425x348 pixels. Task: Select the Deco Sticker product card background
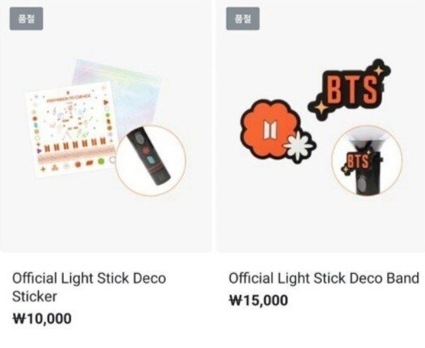[x=106, y=126]
